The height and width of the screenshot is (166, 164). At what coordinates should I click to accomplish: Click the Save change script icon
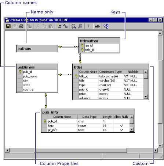pyautogui.click(x=29, y=26)
